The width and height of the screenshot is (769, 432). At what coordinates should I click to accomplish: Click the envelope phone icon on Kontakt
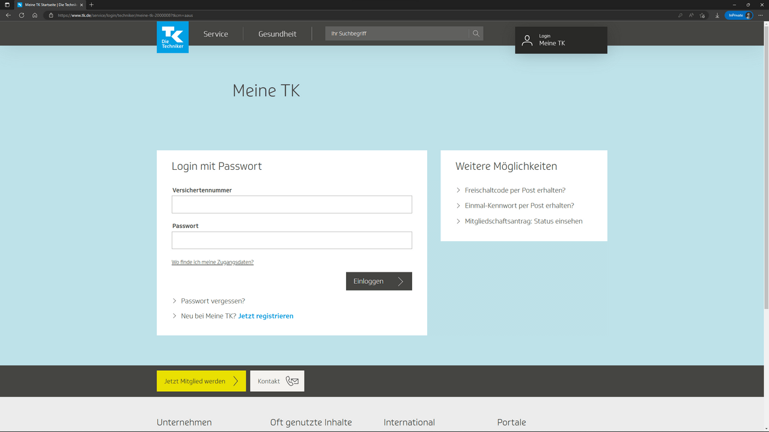[292, 381]
